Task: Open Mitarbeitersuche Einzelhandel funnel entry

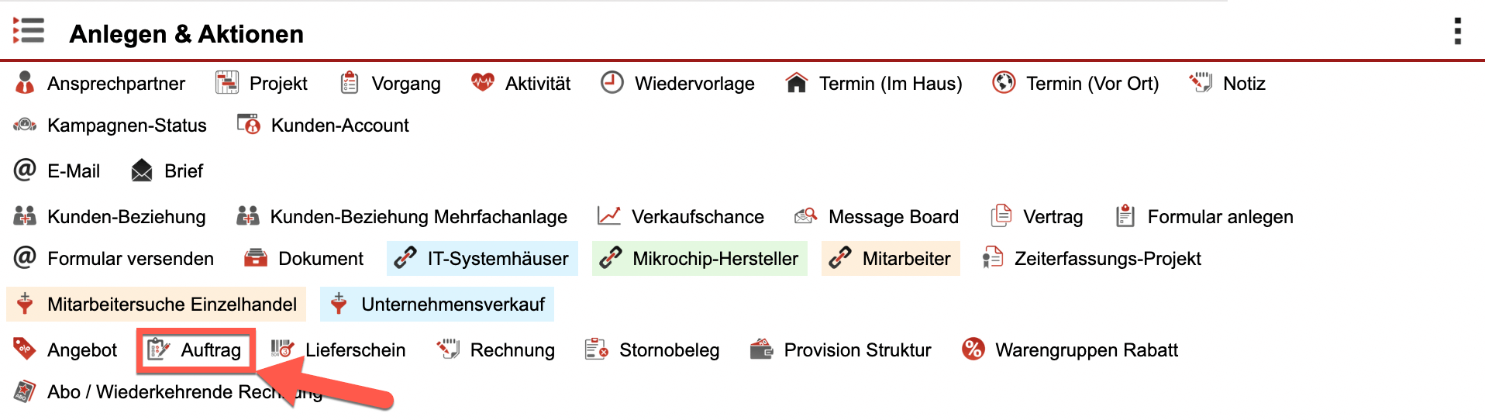Action: 156,304
